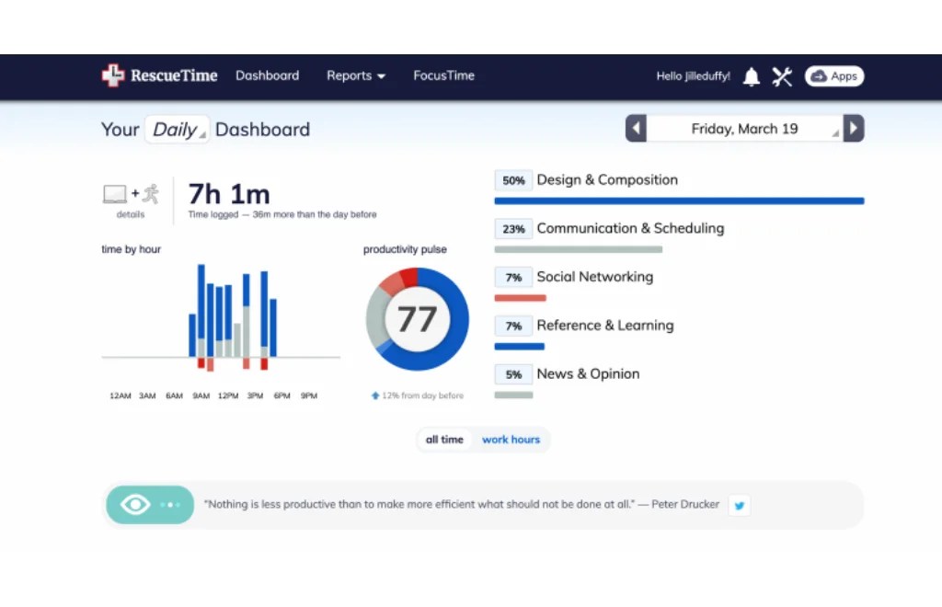The width and height of the screenshot is (942, 607).
Task: Open the Reports dropdown
Action: [356, 76]
